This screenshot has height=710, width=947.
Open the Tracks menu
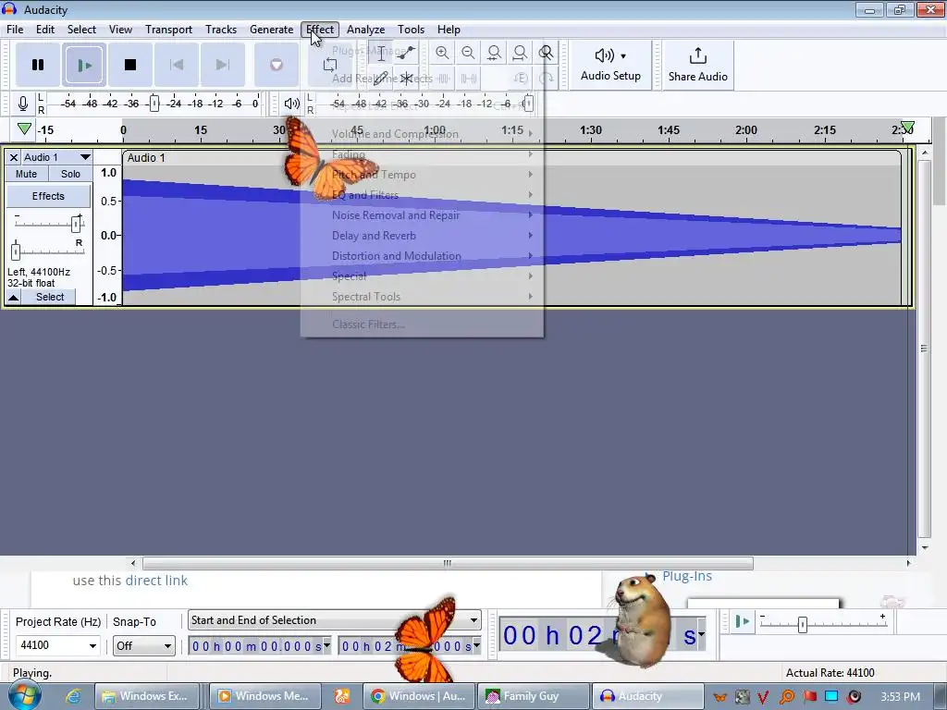(x=221, y=30)
